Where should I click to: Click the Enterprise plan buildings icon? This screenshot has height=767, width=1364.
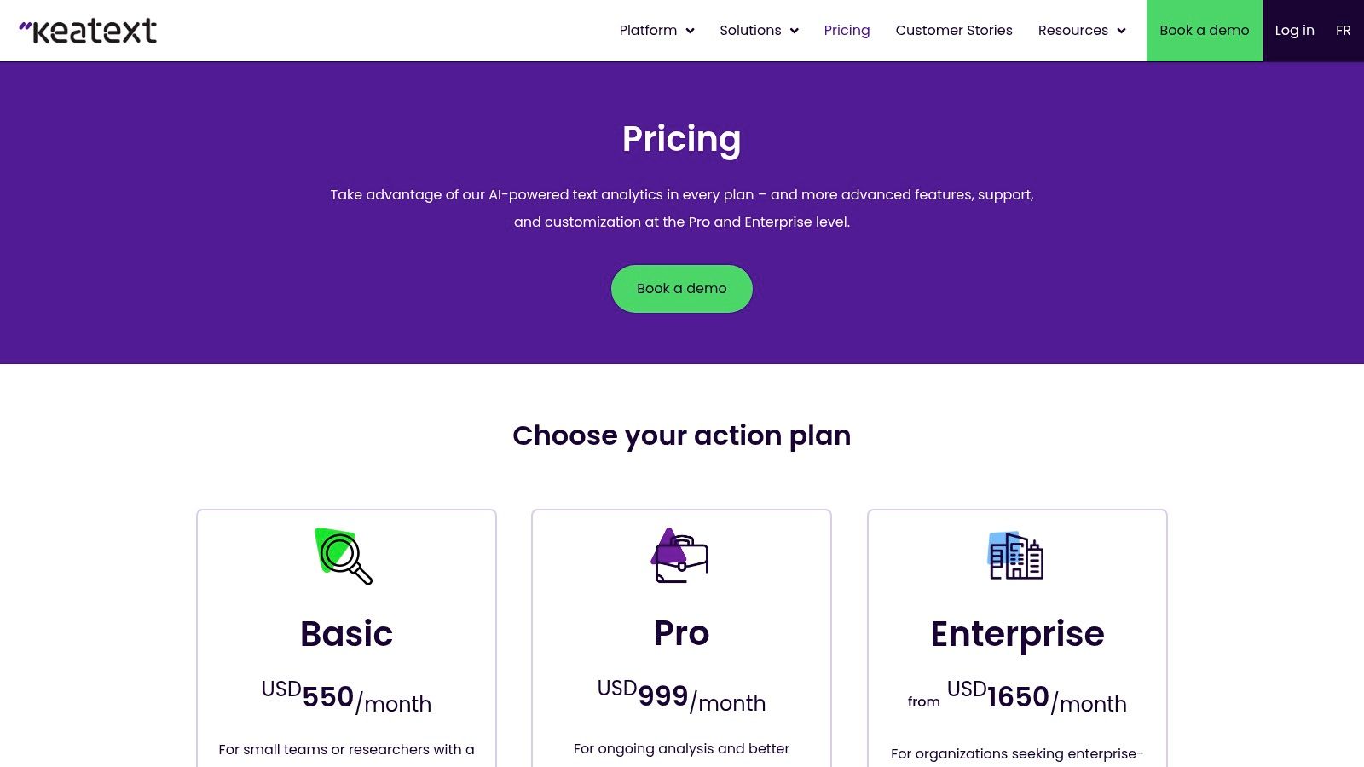1015,556
